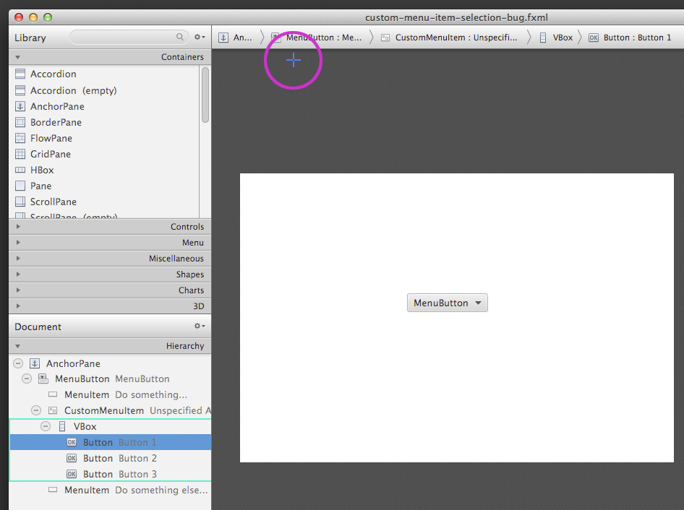This screenshot has height=510, width=684.
Task: Open the Library gear options menu
Action: (x=199, y=37)
